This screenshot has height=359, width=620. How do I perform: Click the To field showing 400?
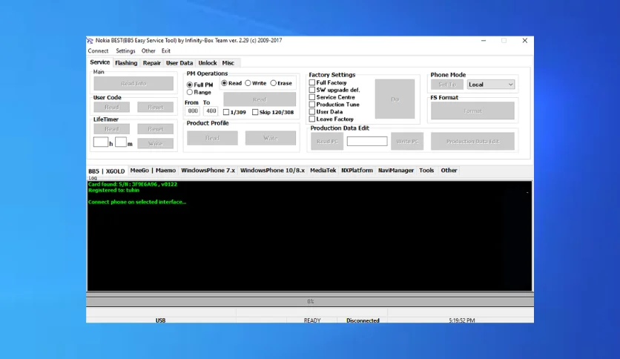[x=211, y=111]
